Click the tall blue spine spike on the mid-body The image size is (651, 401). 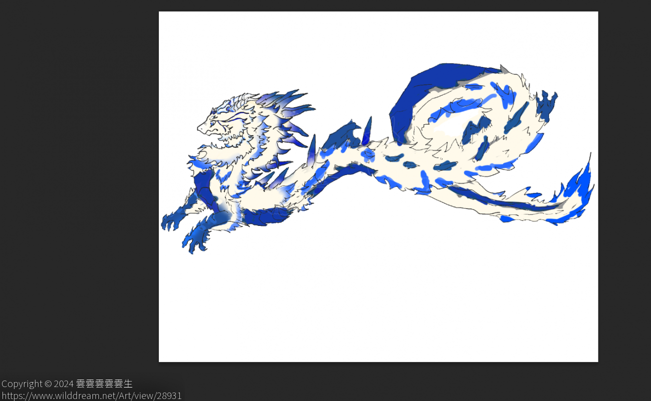point(368,130)
